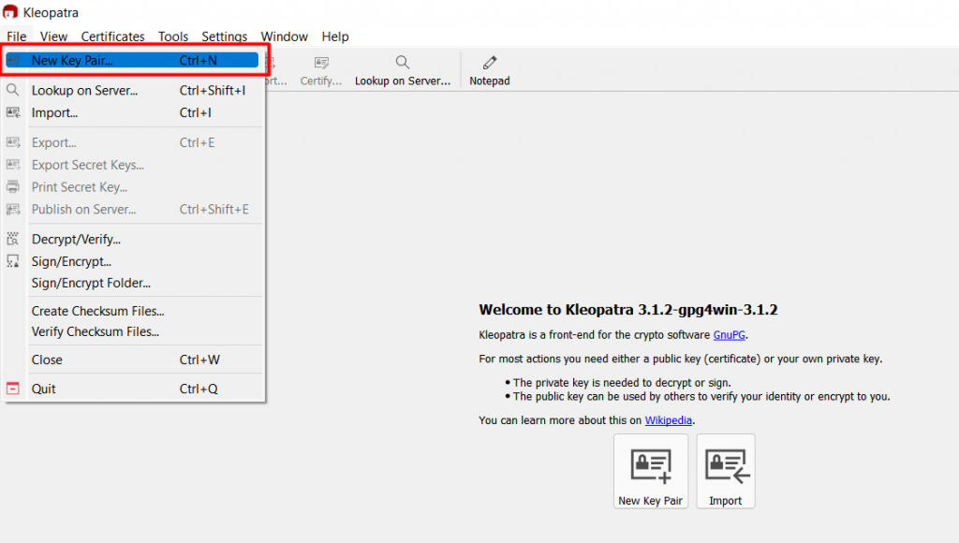Click the Export Secret Keys menu icon
This screenshot has height=543, width=959.
(13, 165)
